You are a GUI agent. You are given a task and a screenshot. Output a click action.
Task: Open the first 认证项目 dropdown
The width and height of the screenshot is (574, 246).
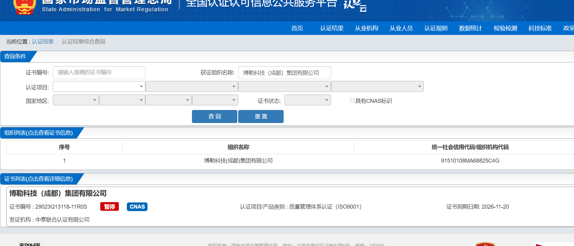tap(99, 87)
